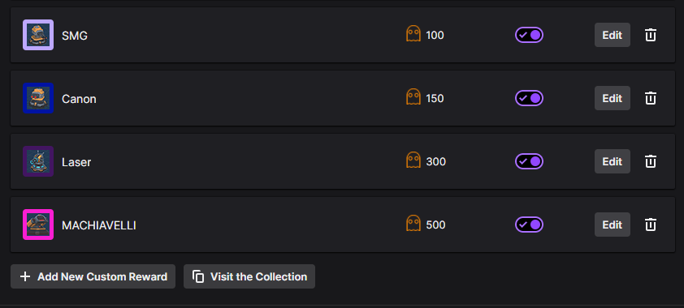Edit the MACHIAVELLI reward

(612, 225)
